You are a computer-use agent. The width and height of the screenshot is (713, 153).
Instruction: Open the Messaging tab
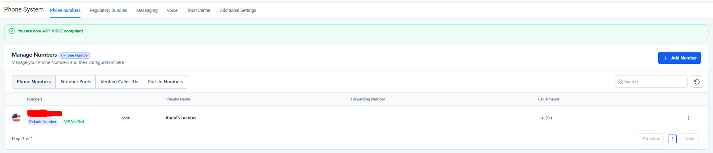[147, 10]
